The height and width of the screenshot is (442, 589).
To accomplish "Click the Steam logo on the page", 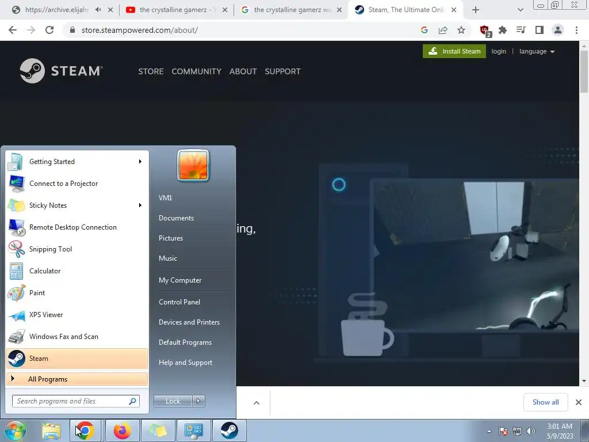I will [61, 71].
